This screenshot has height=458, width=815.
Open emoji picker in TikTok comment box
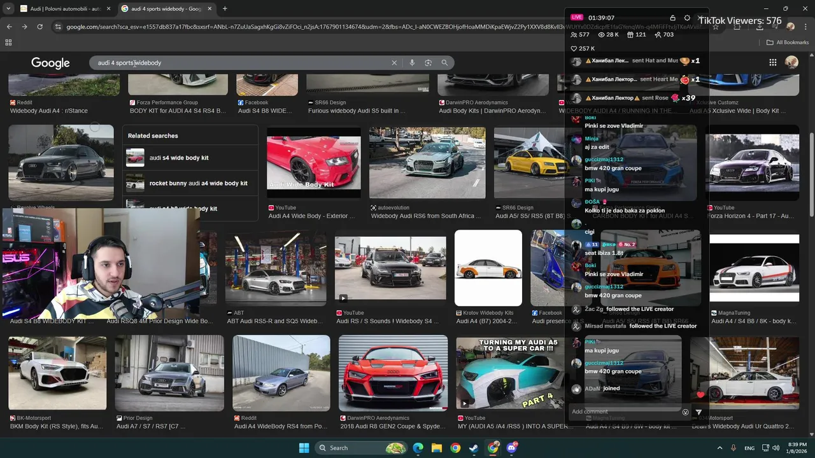point(686,412)
